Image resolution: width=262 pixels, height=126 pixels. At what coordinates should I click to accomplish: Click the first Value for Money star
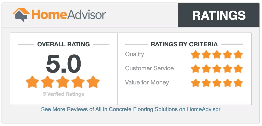[196, 83]
